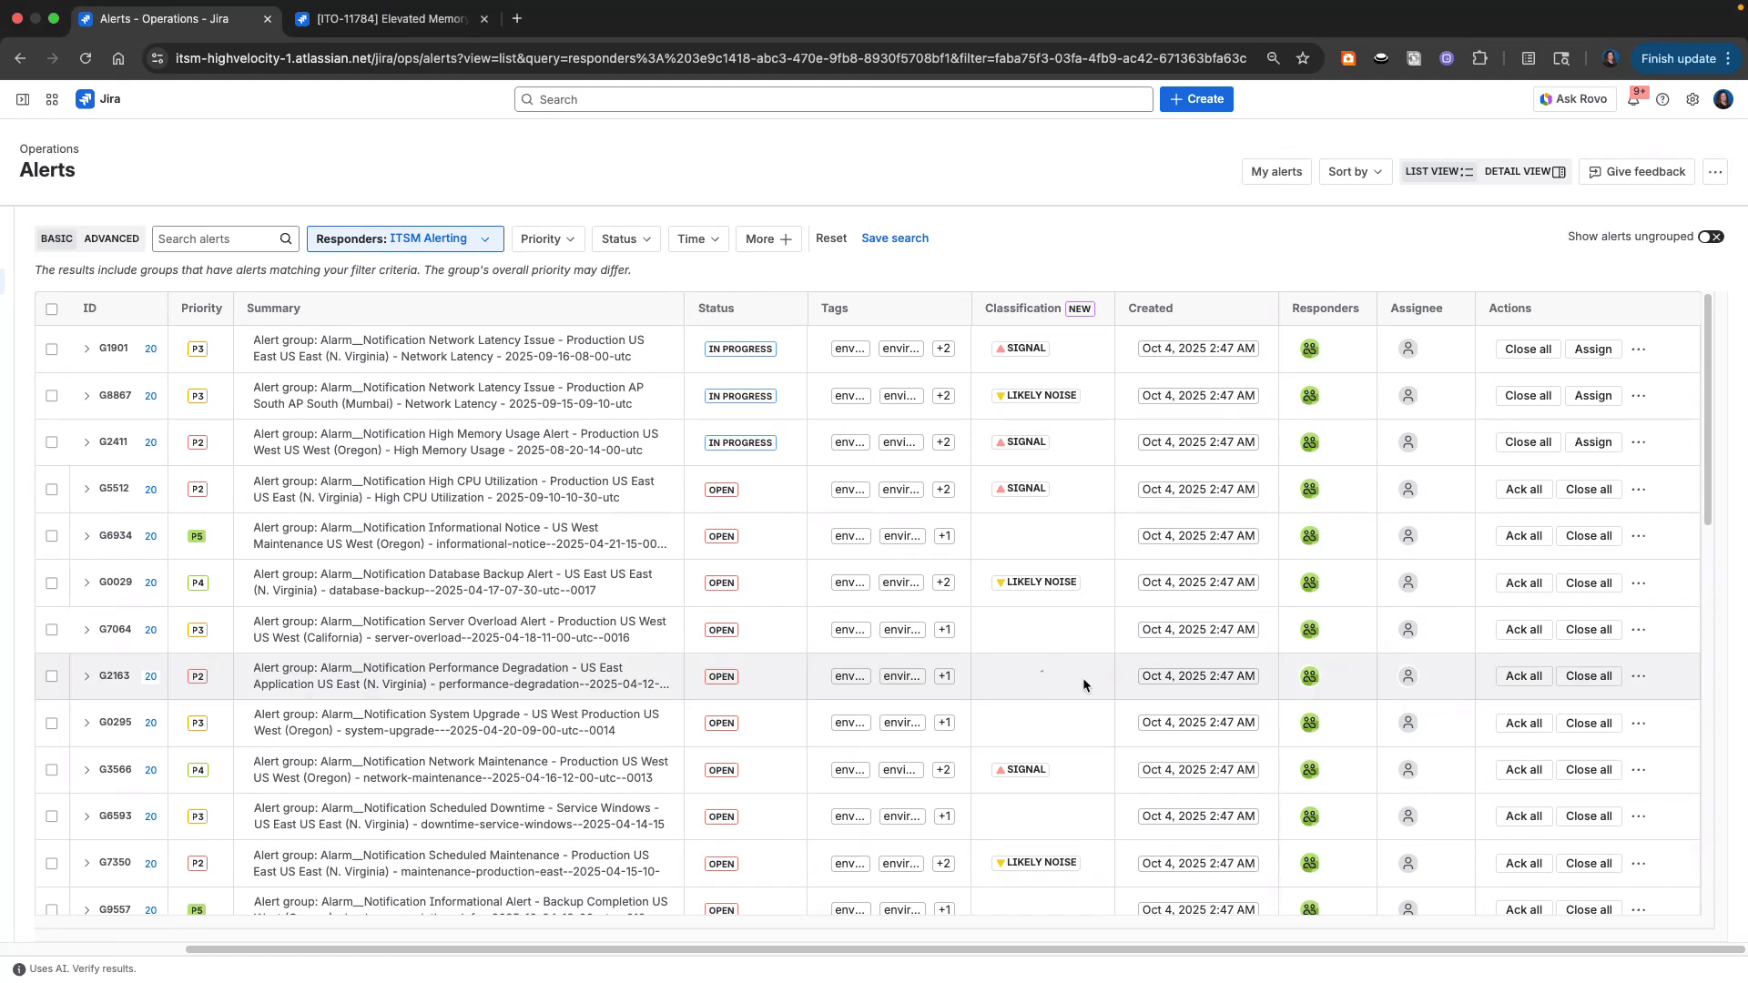
Task: Open the Sort by dropdown
Action: [1354, 171]
